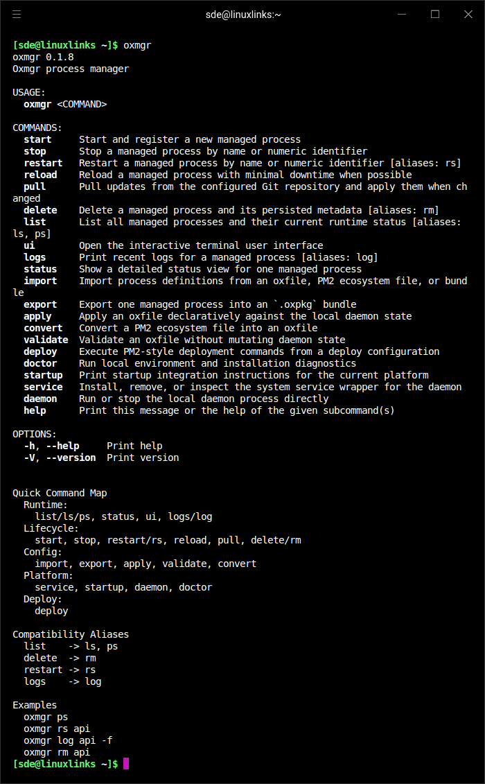Select the stop command entry
This screenshot has width=485, height=784.
tap(35, 151)
